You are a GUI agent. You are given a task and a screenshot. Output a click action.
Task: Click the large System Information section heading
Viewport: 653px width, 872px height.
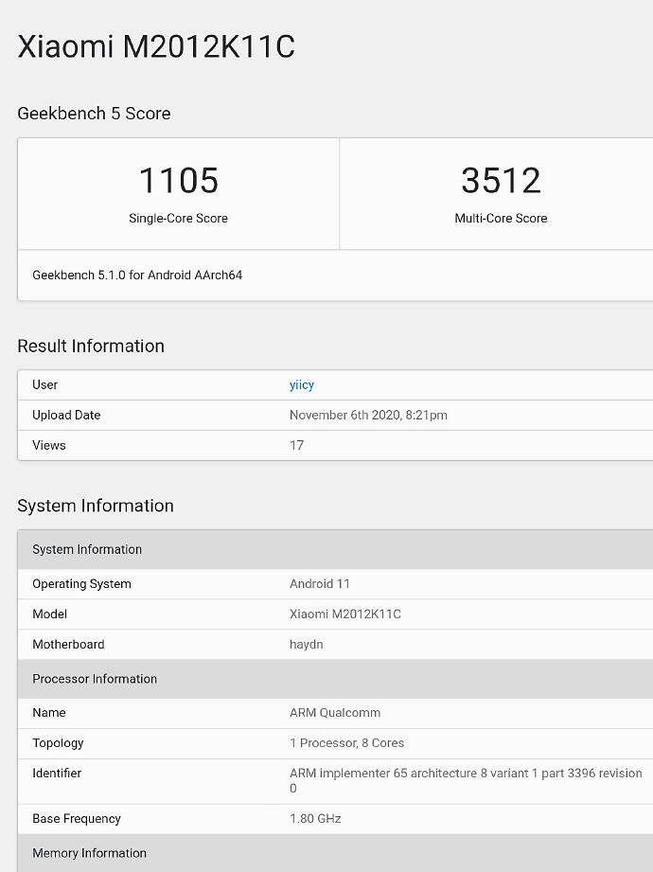point(96,506)
